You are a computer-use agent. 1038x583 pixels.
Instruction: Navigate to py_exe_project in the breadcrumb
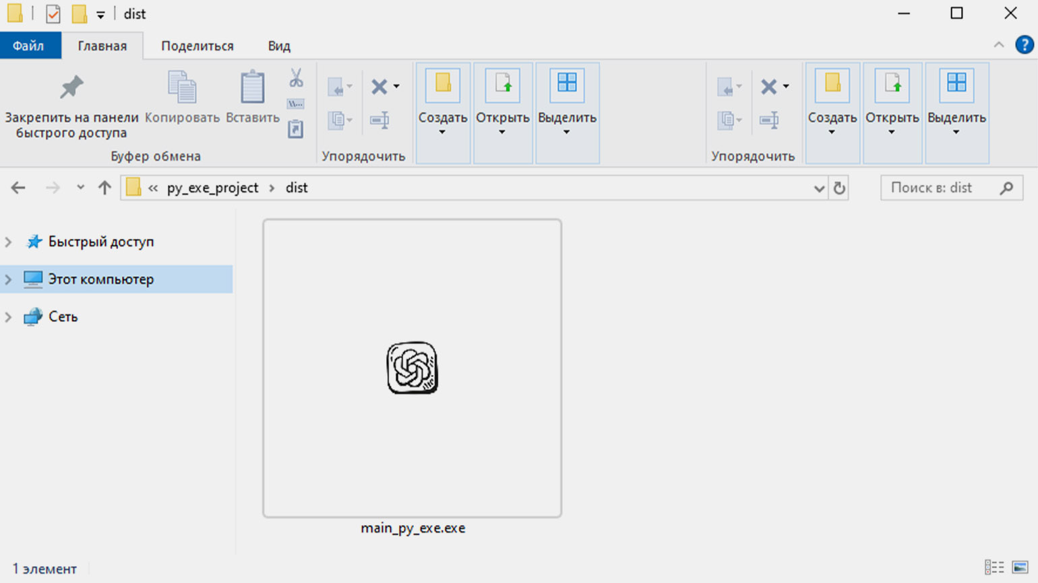click(x=212, y=188)
